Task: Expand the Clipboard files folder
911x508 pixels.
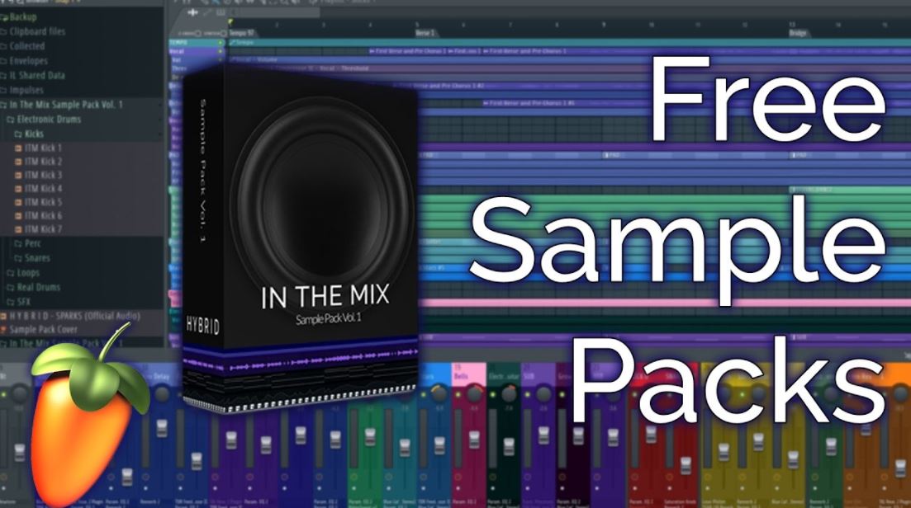Action: click(4, 32)
